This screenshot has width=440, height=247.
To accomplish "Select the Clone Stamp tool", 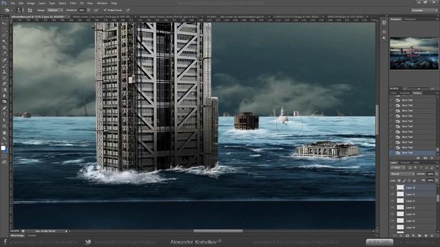I will coord(4,72).
